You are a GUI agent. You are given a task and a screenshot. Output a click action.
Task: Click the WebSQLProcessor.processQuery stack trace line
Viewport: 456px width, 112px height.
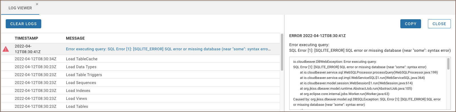[369, 72]
